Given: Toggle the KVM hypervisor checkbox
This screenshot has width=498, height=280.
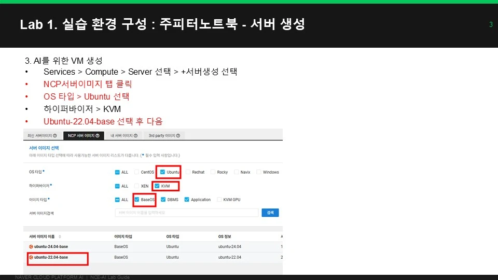Looking at the screenshot, I should click(x=157, y=186).
